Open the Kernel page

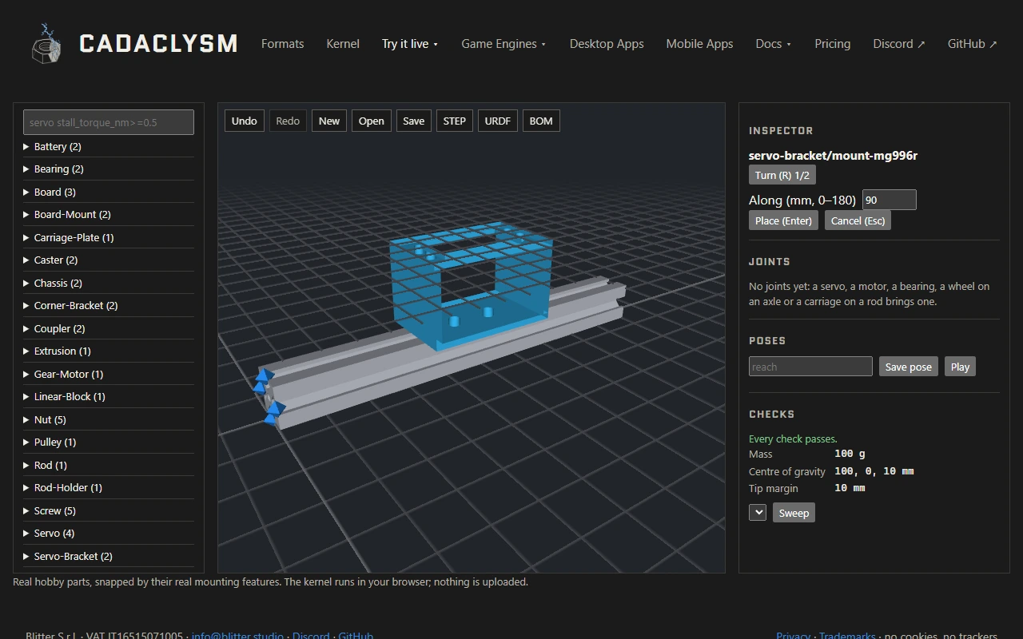tap(343, 44)
